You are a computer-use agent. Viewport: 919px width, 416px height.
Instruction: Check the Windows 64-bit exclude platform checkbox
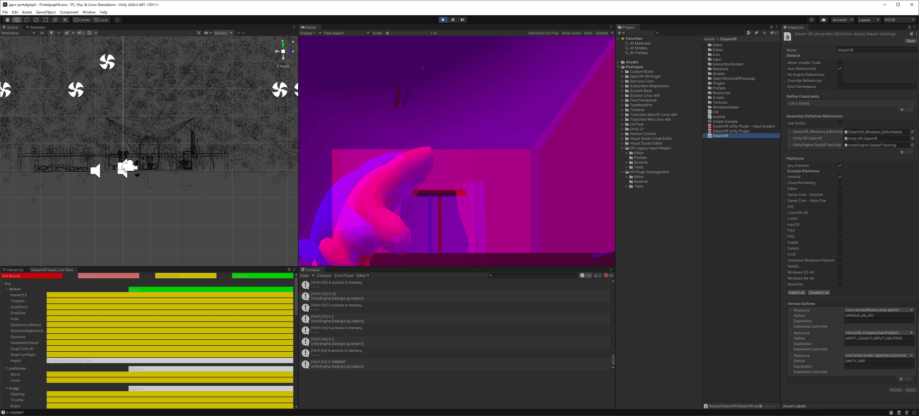tap(840, 278)
